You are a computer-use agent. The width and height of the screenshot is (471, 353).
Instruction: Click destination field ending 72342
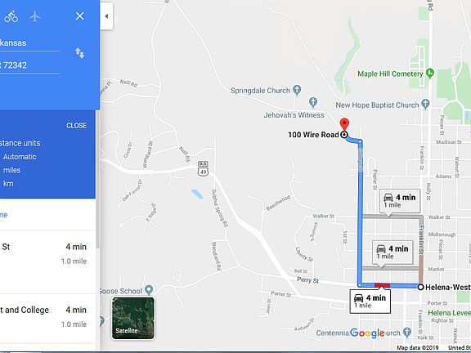click(x=30, y=65)
